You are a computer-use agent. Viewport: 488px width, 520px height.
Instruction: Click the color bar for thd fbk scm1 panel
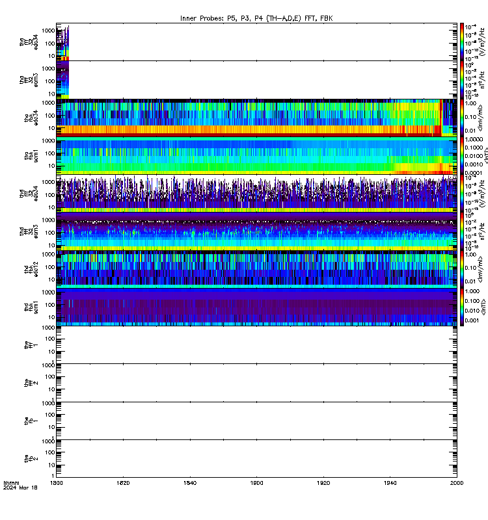coord(462,307)
